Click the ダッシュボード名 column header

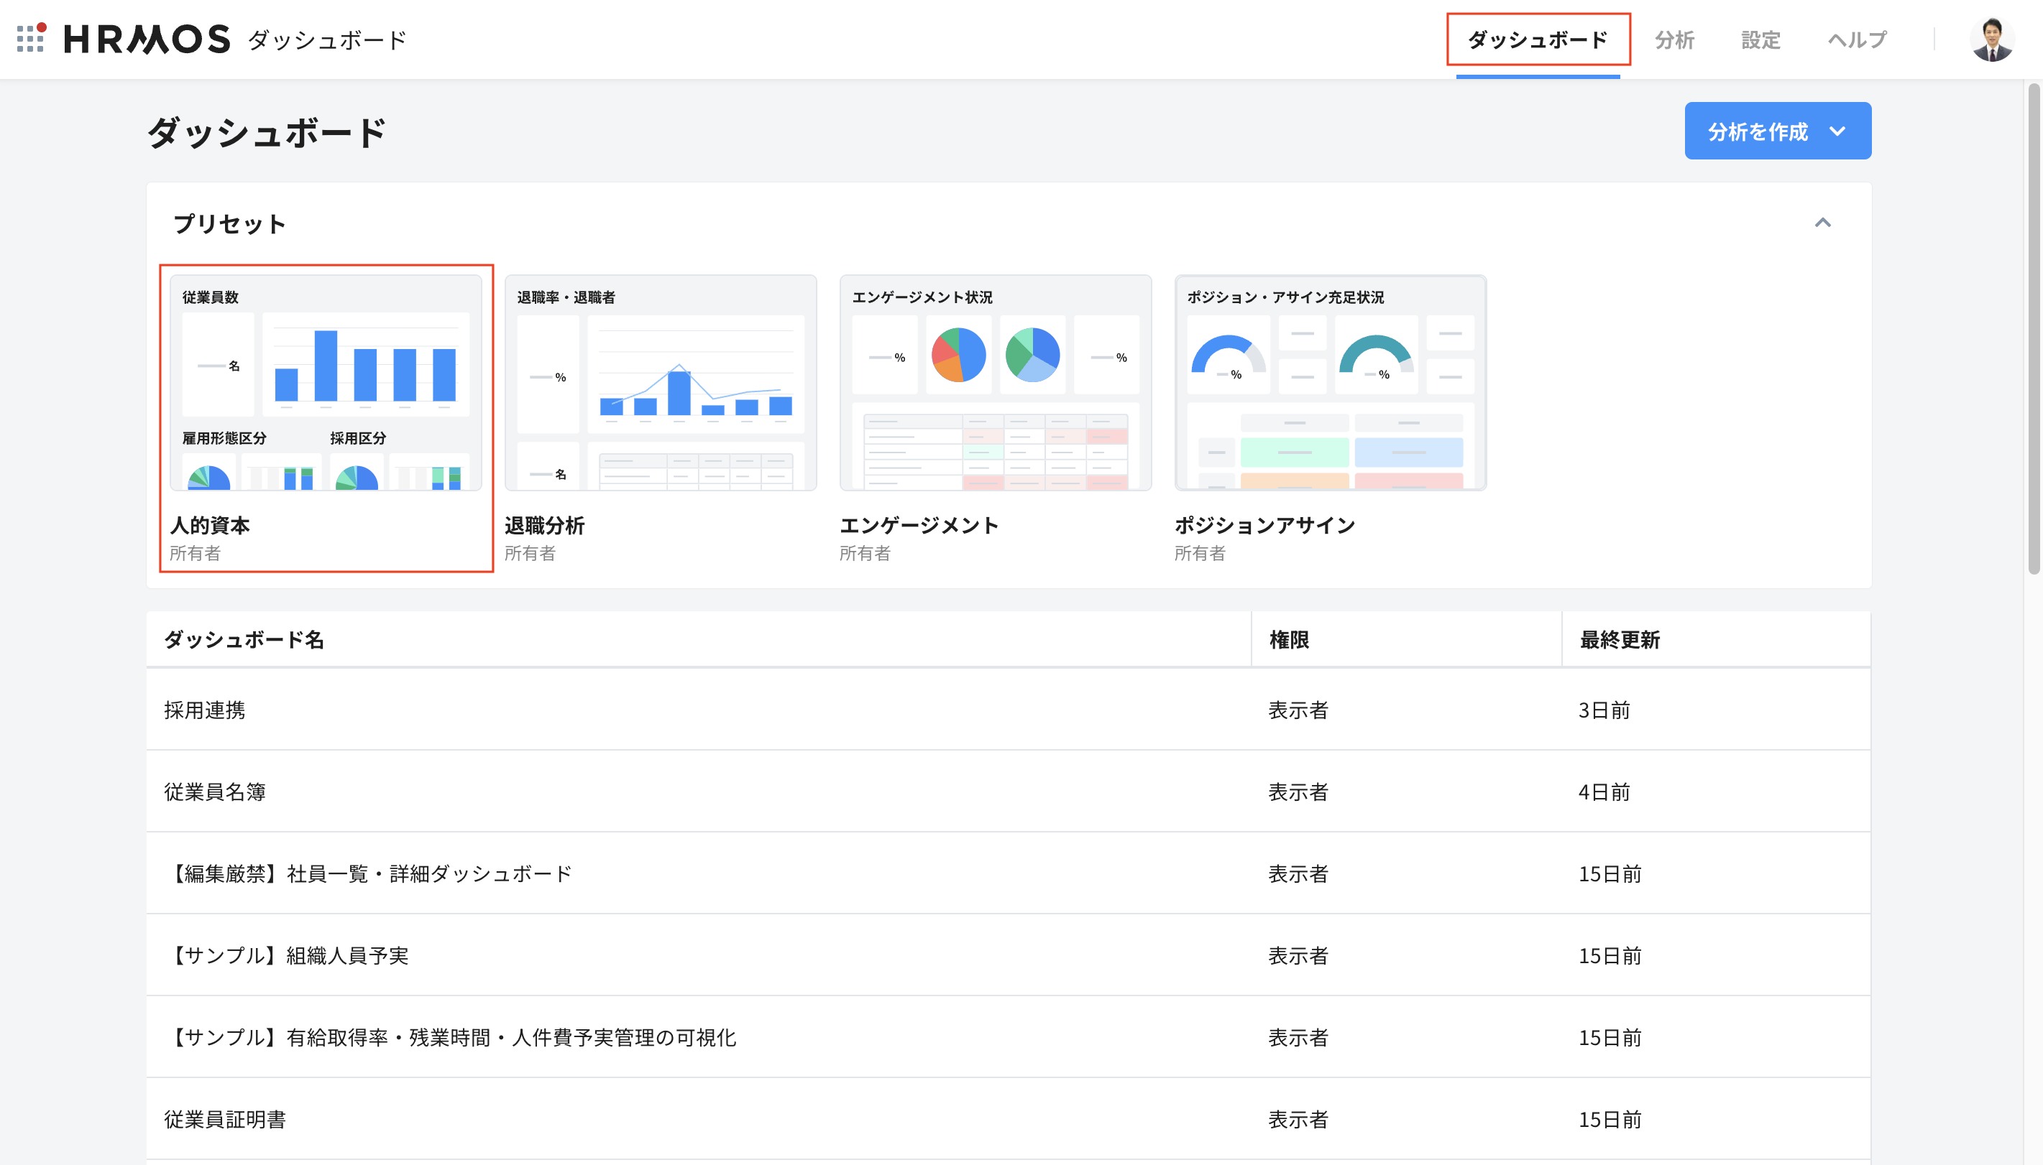tap(244, 639)
